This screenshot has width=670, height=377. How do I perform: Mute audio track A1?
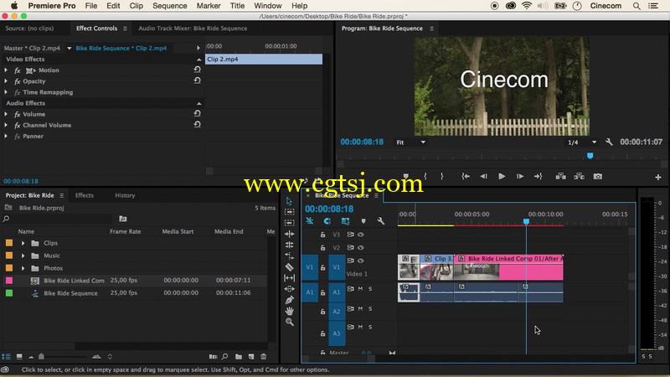360,289
